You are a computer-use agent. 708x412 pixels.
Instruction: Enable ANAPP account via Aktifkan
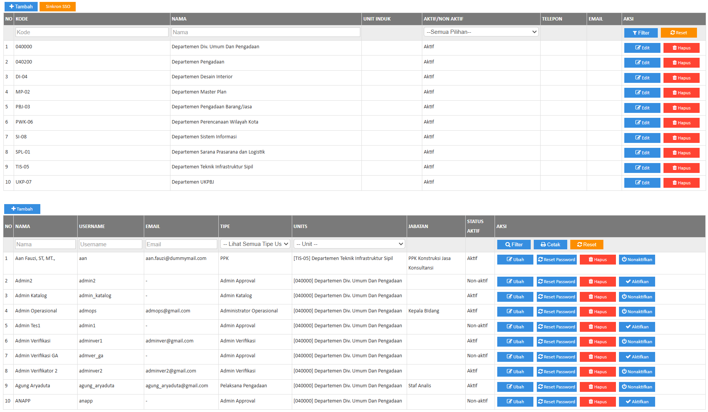pos(636,402)
